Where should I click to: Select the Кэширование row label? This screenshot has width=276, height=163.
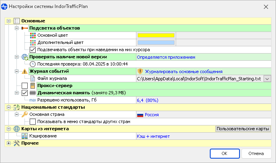(x=43, y=136)
